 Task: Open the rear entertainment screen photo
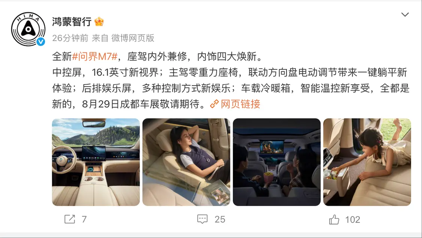[x=277, y=162]
